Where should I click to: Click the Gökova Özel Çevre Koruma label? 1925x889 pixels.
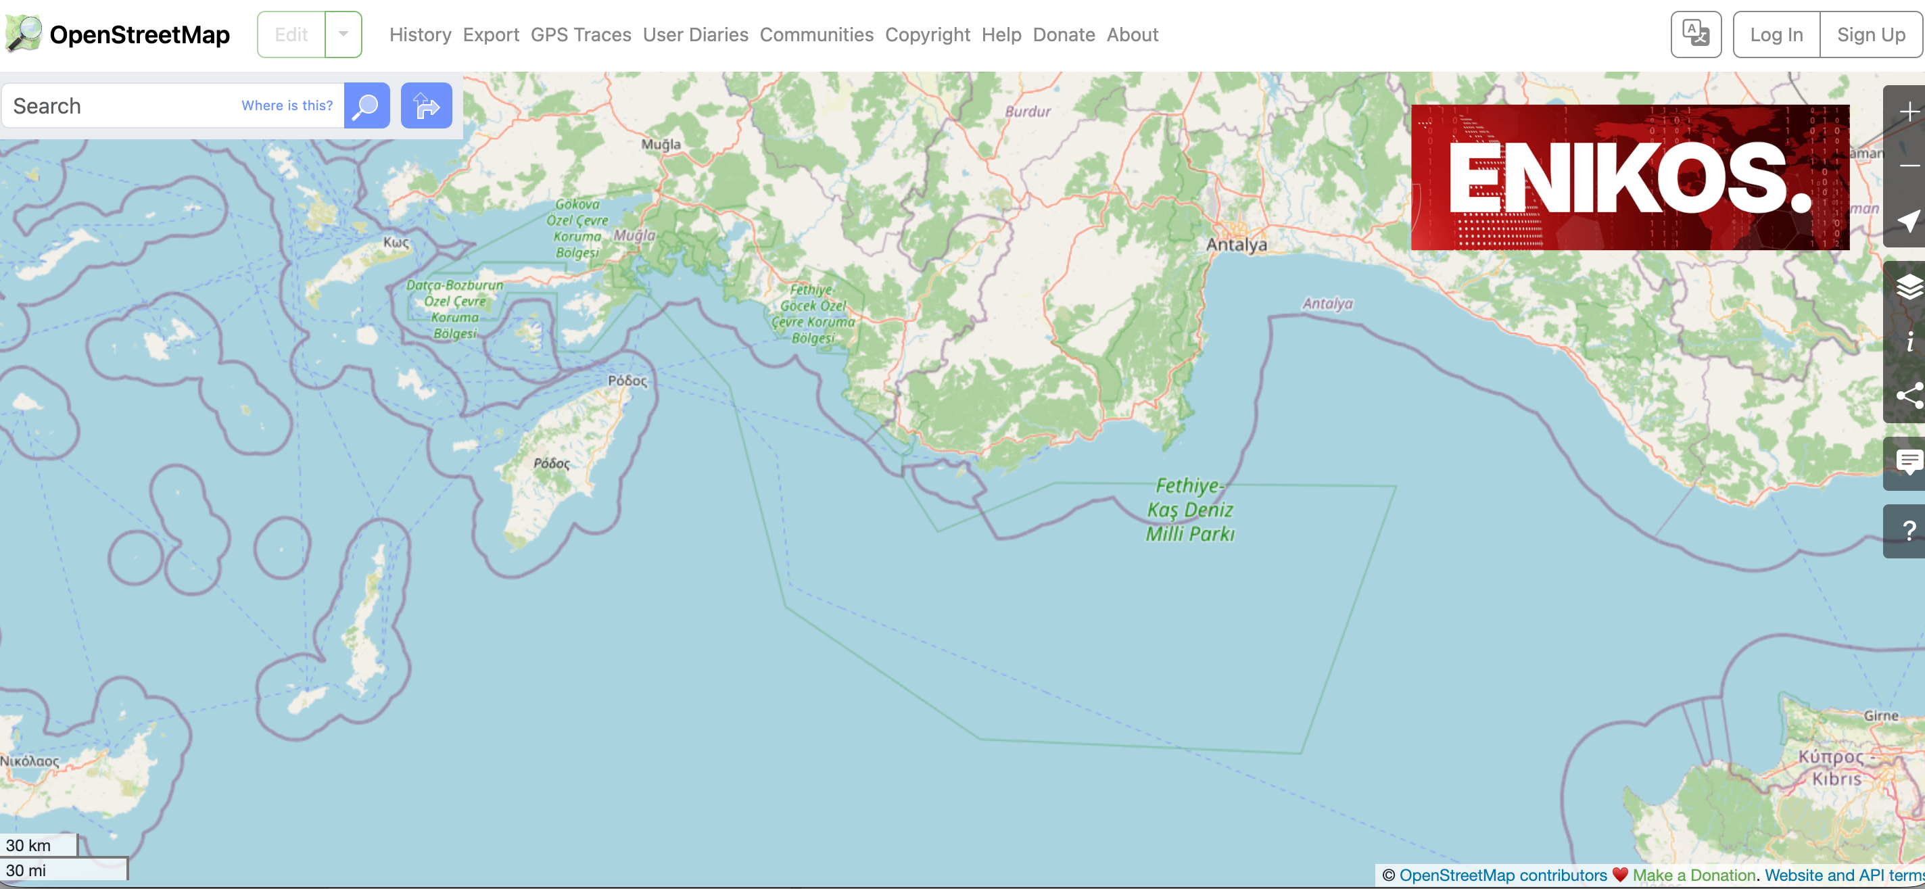[x=577, y=228]
